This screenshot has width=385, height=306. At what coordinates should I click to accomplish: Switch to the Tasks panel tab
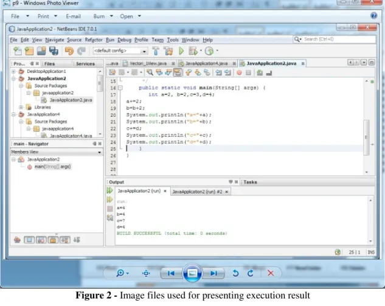tap(250, 182)
